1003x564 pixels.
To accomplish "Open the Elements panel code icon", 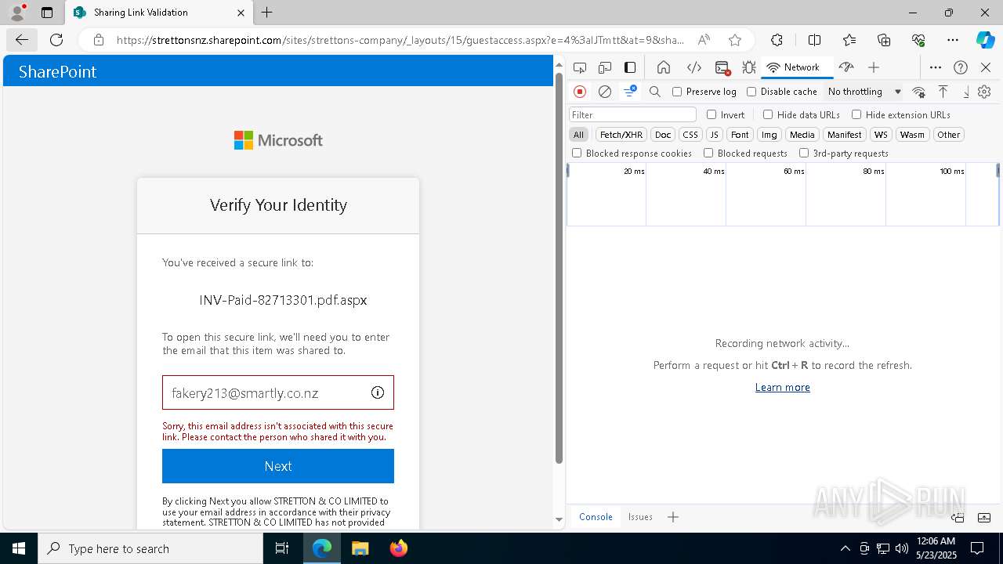I will point(693,67).
